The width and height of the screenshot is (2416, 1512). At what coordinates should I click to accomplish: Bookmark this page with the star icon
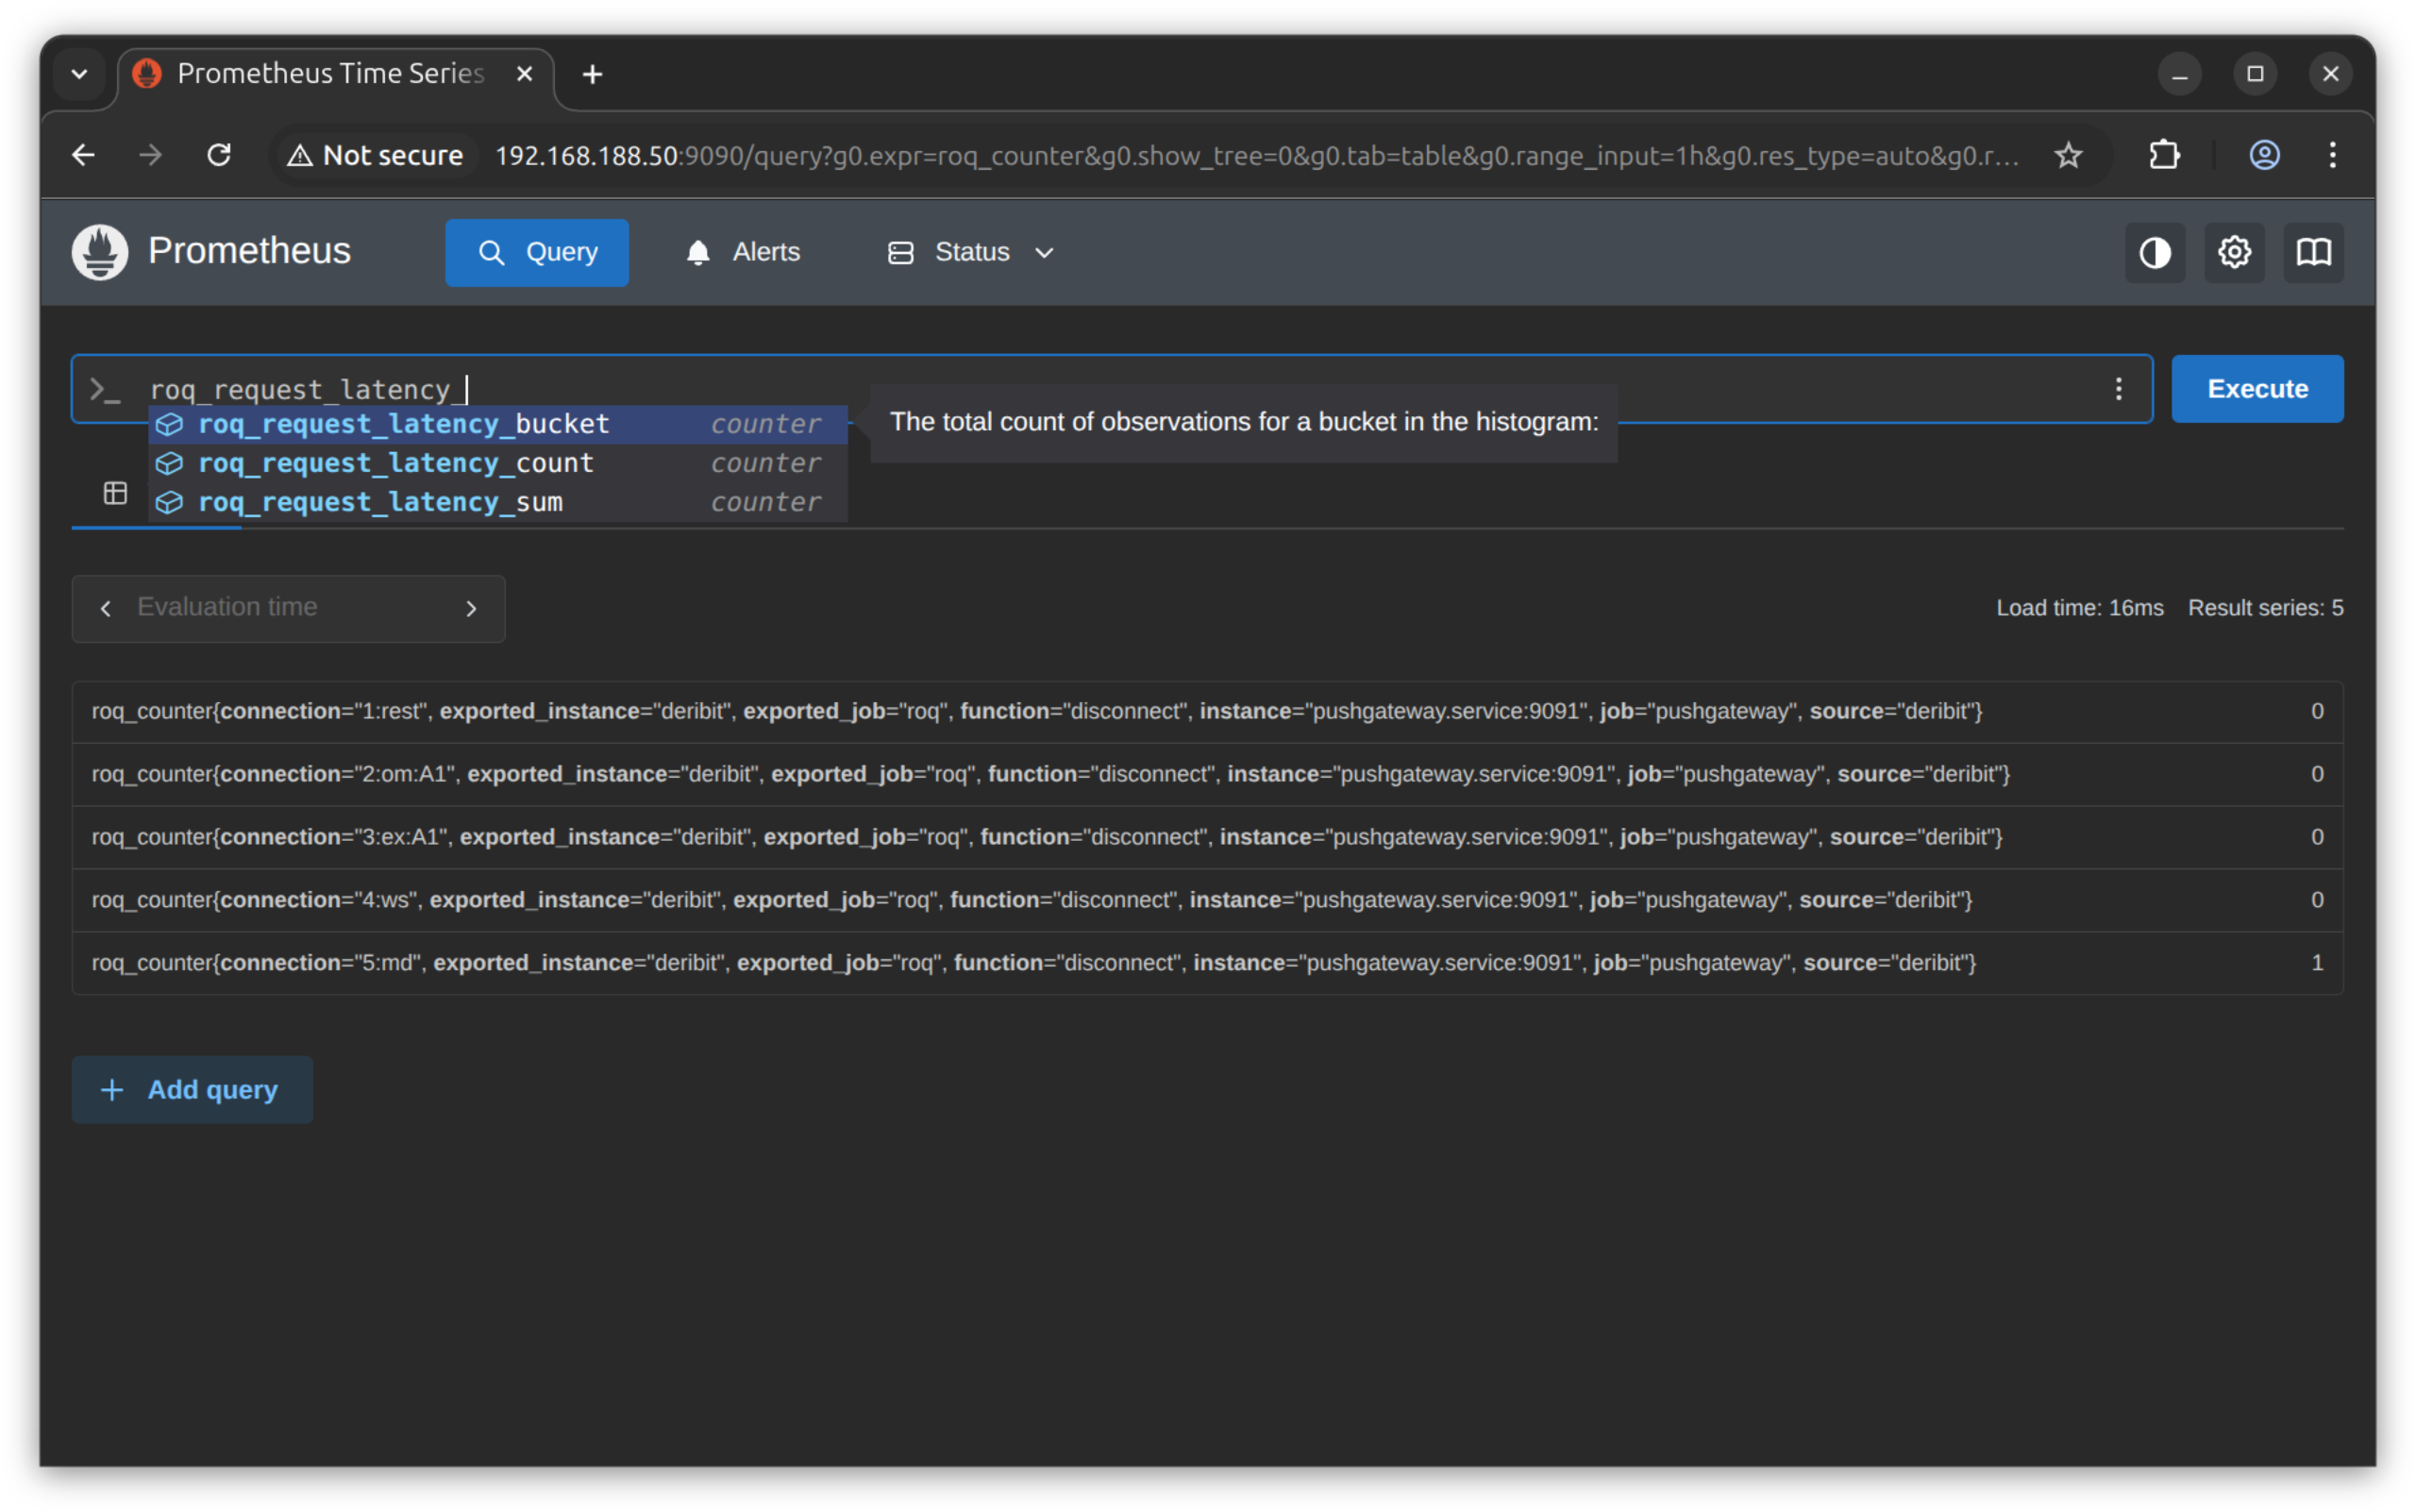click(2068, 155)
